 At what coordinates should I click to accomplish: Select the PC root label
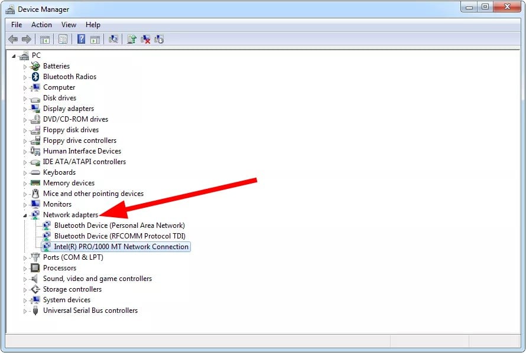point(36,55)
